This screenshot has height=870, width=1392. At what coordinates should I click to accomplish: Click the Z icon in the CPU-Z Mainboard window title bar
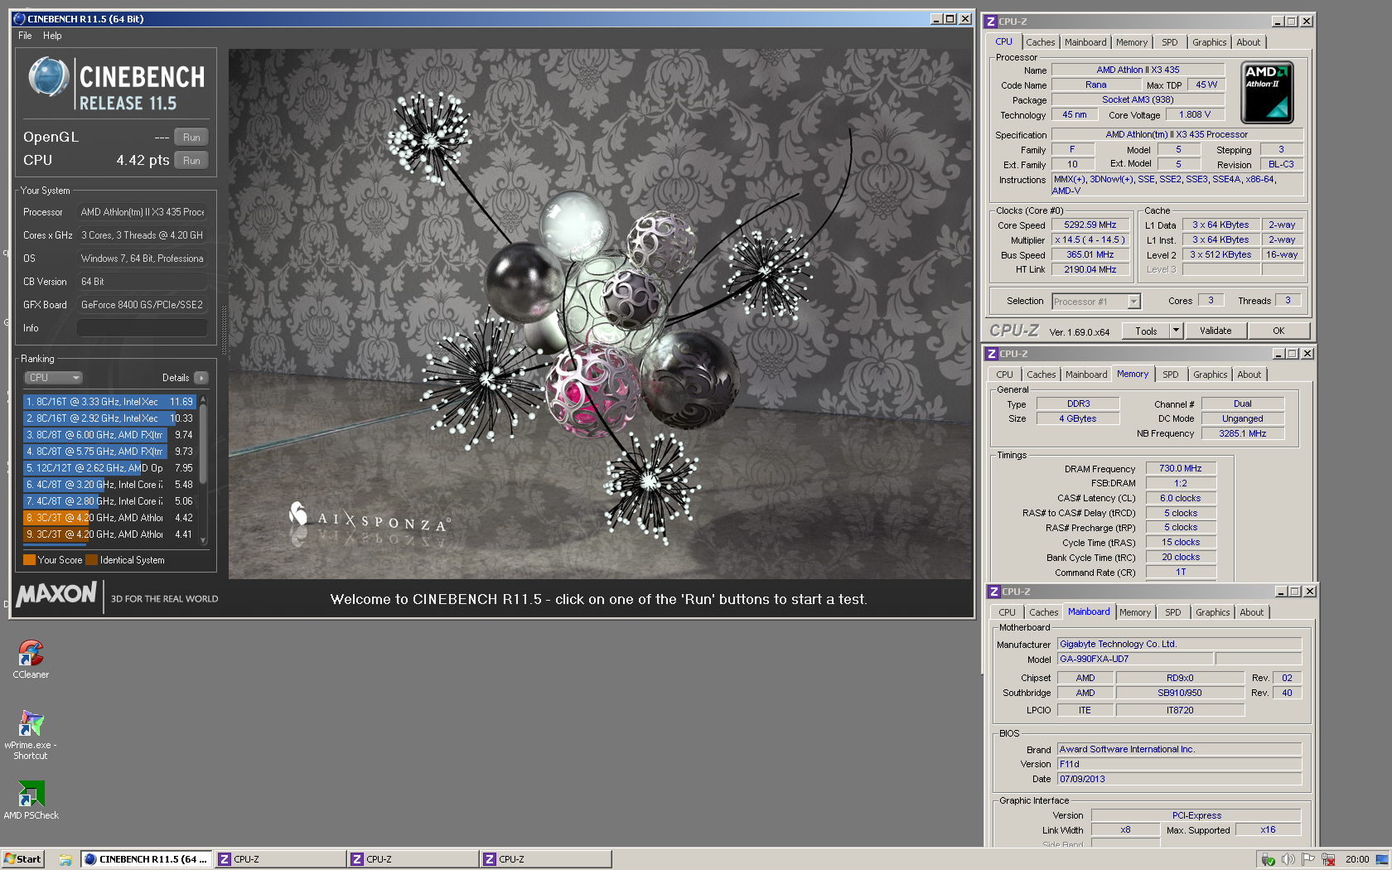[993, 592]
